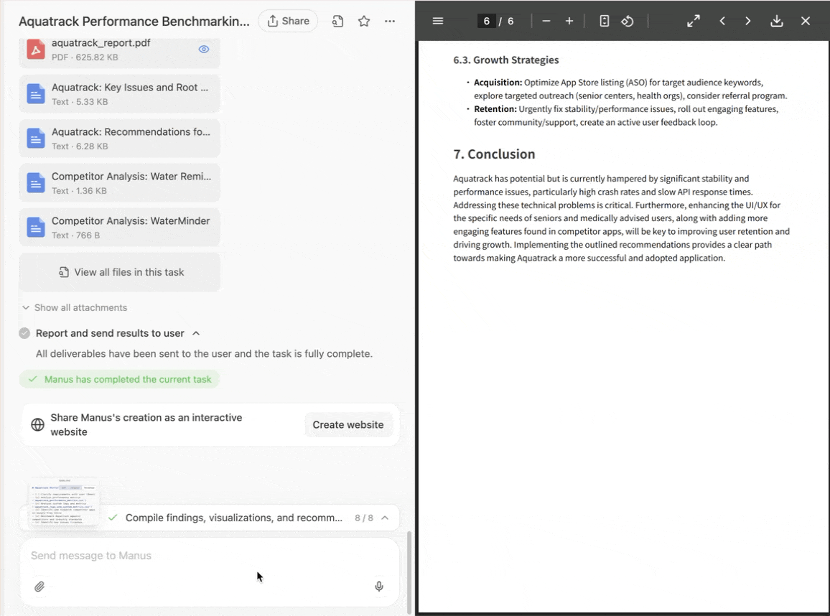The image size is (830, 616).
Task: Toggle preview eye on aquatrack_report.pdf
Action: click(204, 50)
